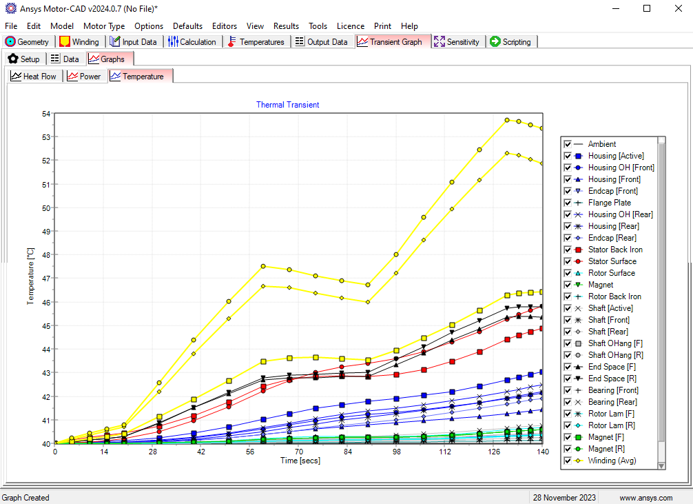This screenshot has width=693, height=504.
Task: Click Winding (Avg) yellow diamond legend marker
Action: (578, 461)
